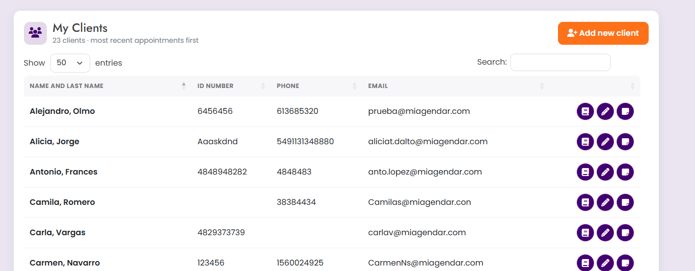695x271 pixels.
Task: Sort by Name and Last Name column
Action: (x=108, y=86)
